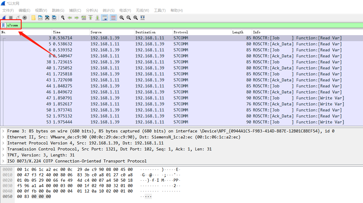This screenshot has height=203, width=363.
Task: Expand Transmission Control Protocol details
Action: [x=3, y=149]
